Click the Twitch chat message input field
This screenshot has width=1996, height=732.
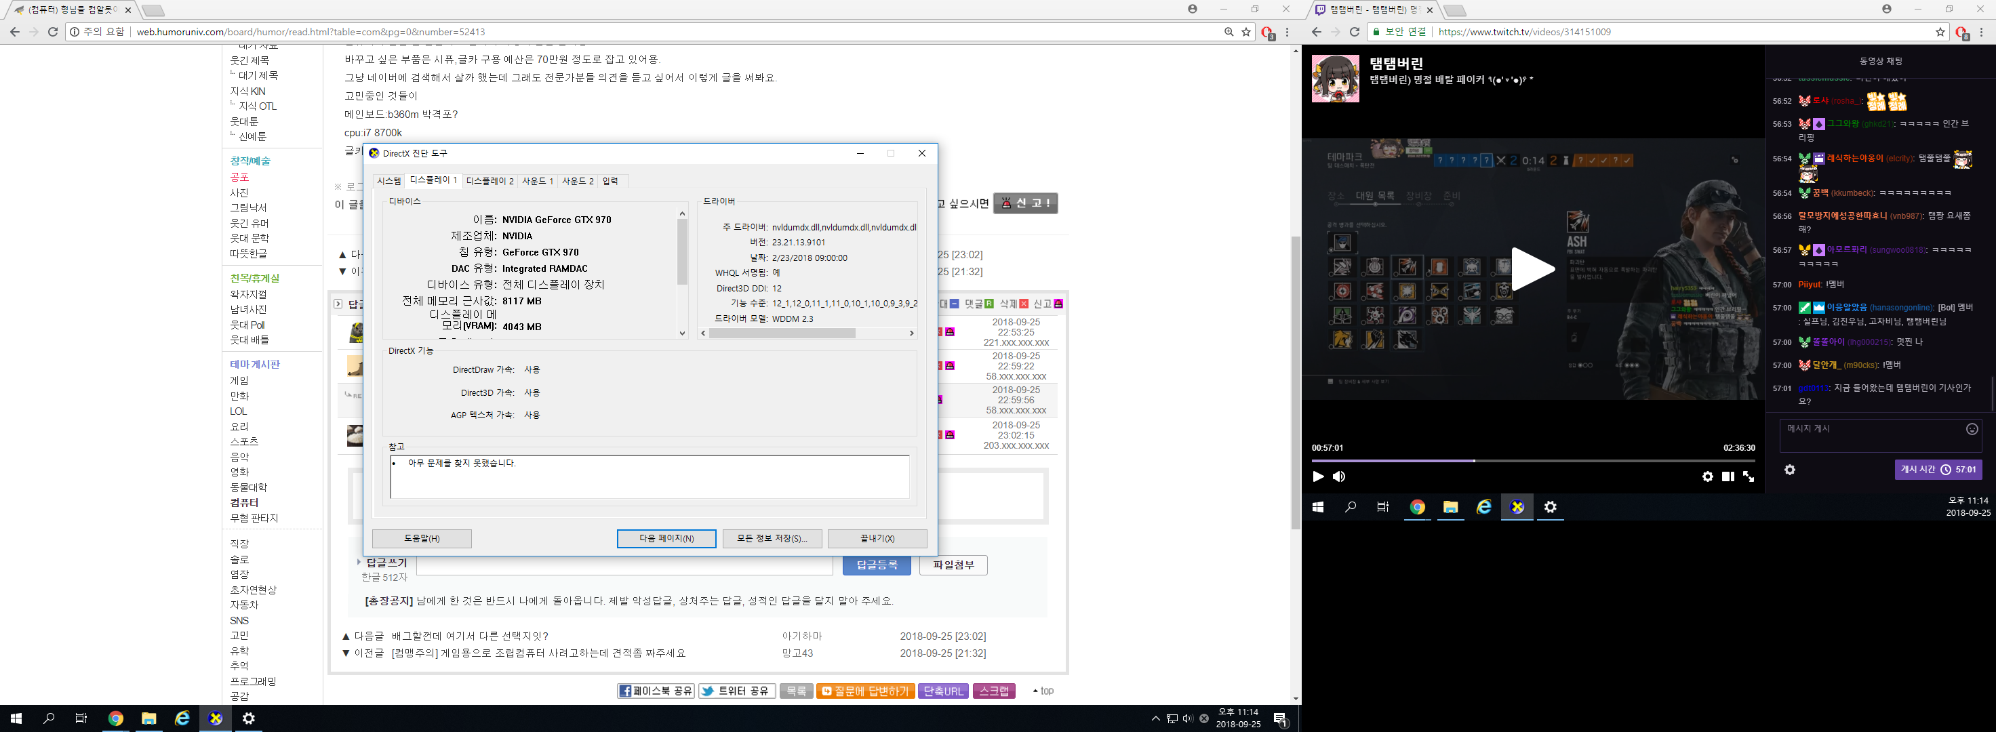[1881, 435]
